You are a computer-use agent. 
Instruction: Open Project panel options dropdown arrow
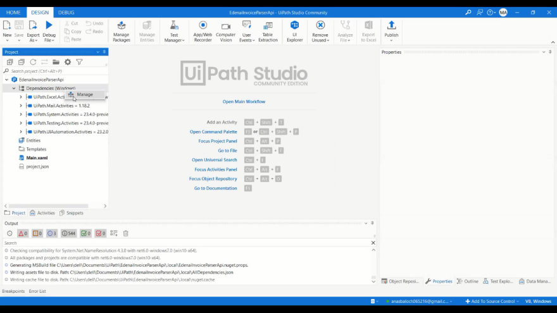[x=98, y=52]
